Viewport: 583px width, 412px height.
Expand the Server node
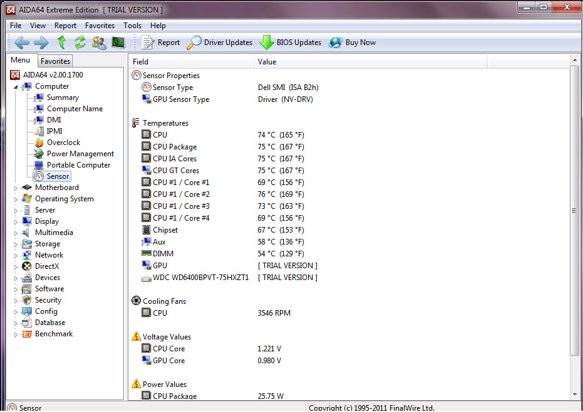[16, 211]
